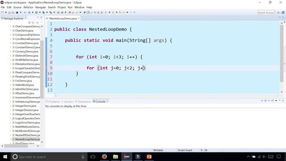The image size is (286, 161).
Task: Click the Save toolbar icon
Action: click(9, 13)
